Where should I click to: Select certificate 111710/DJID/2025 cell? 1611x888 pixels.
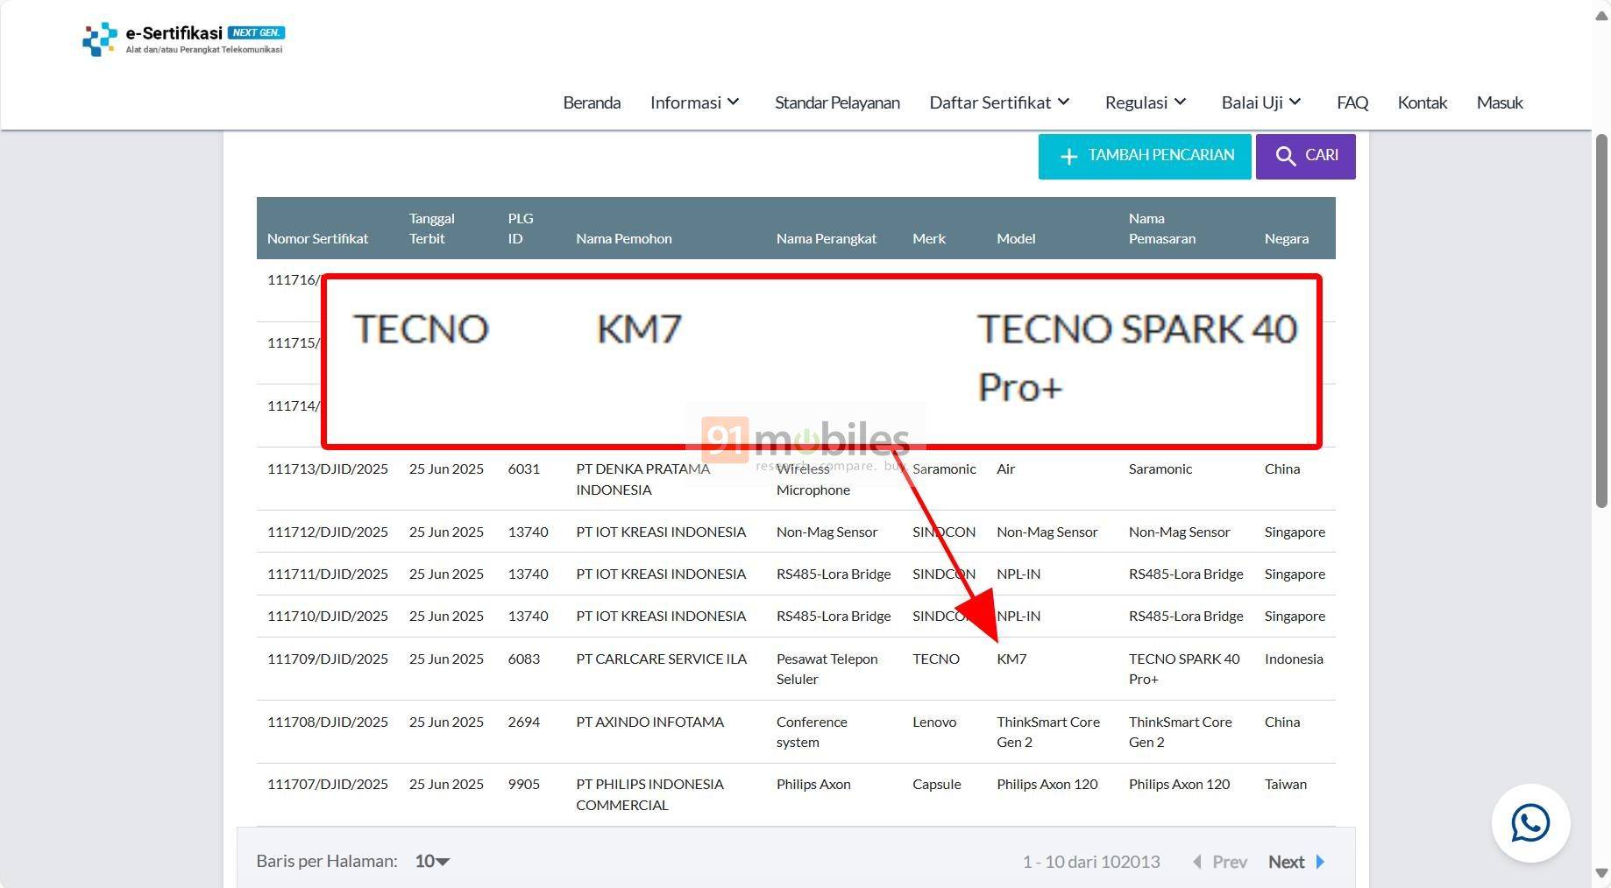click(327, 616)
